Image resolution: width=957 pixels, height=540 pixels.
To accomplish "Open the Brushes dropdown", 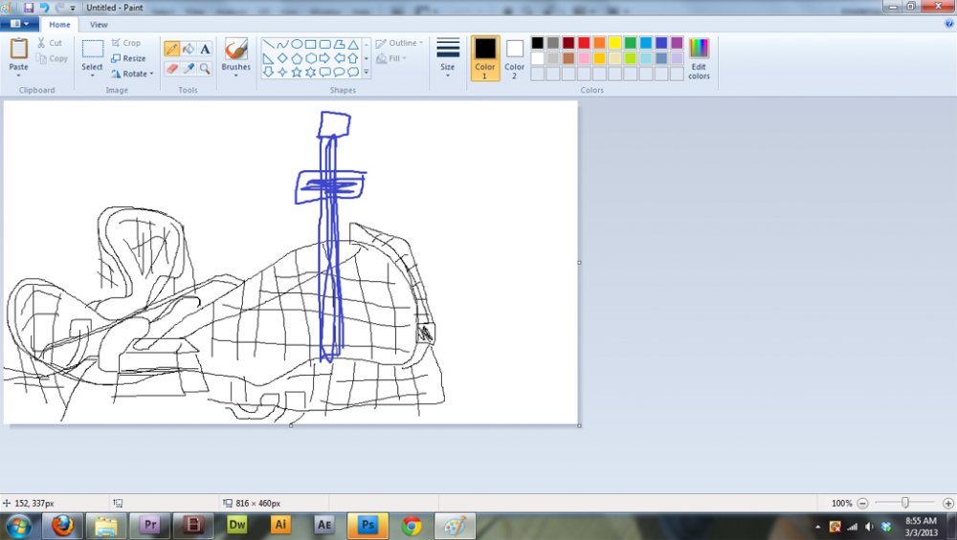I will click(235, 75).
